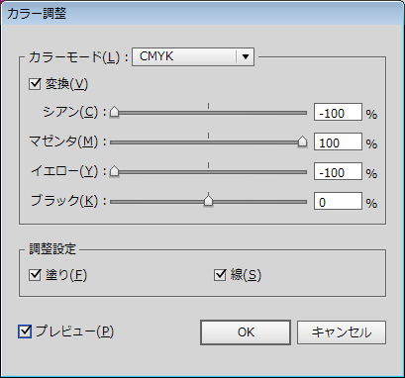Open the カラーモード CMYK dropdown
Screen dimensions: 405x378
(193, 56)
